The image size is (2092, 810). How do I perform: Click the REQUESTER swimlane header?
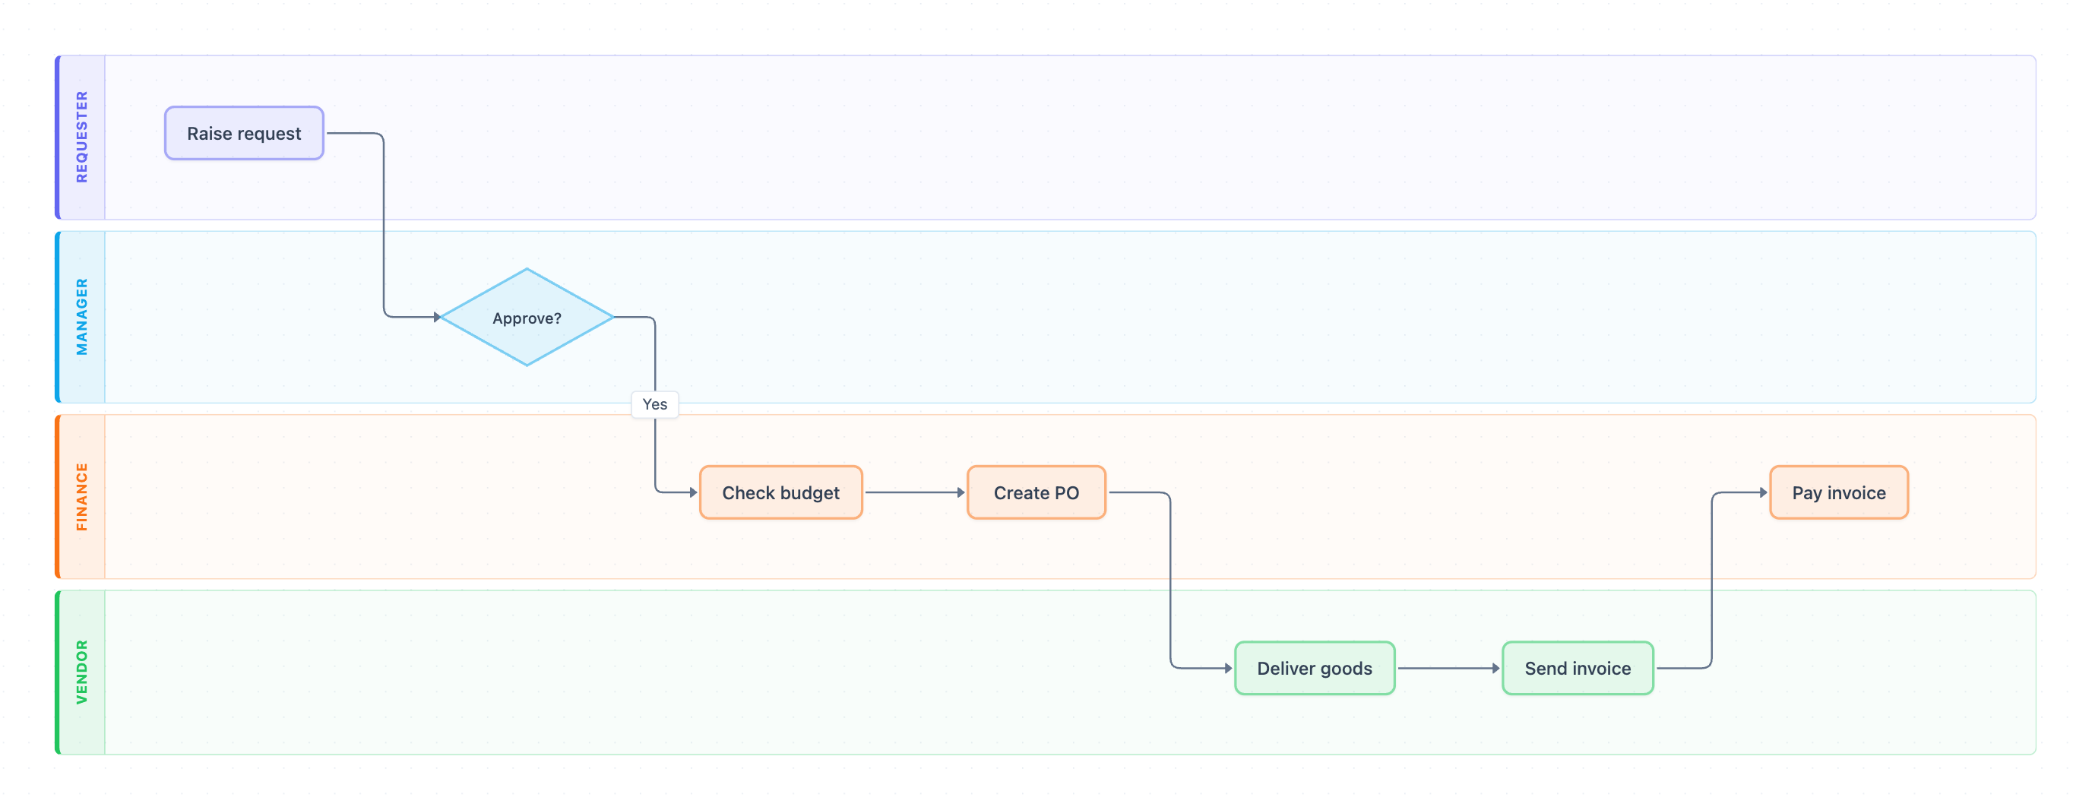click(x=81, y=138)
